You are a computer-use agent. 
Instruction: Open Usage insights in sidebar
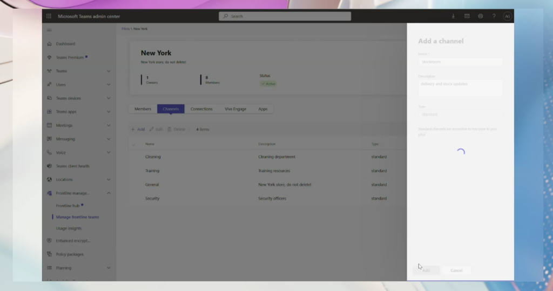69,228
